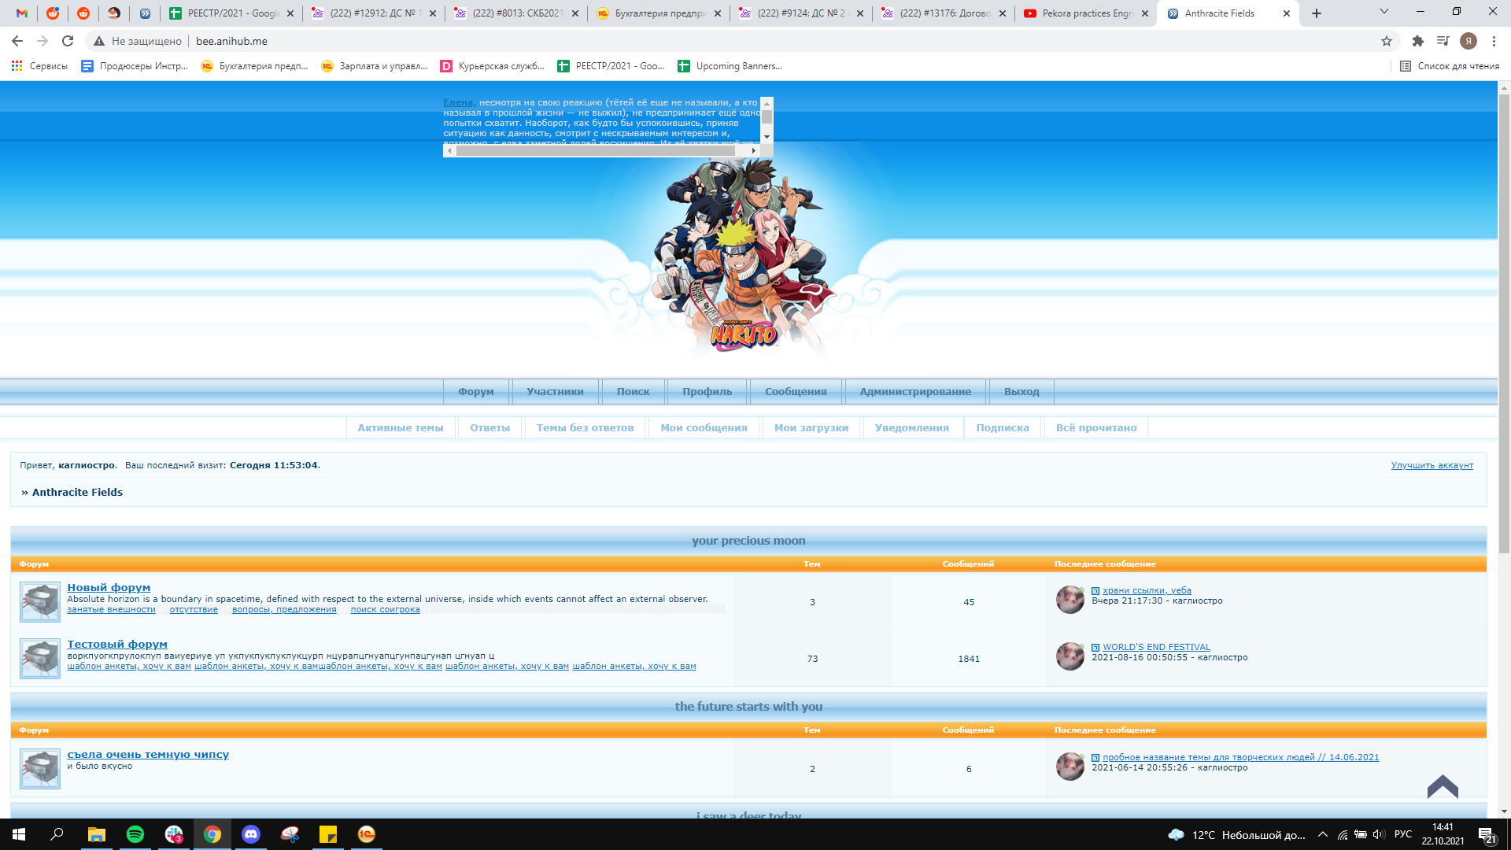Open the Поиск navigation item
This screenshot has height=850, width=1511.
pos(633,392)
